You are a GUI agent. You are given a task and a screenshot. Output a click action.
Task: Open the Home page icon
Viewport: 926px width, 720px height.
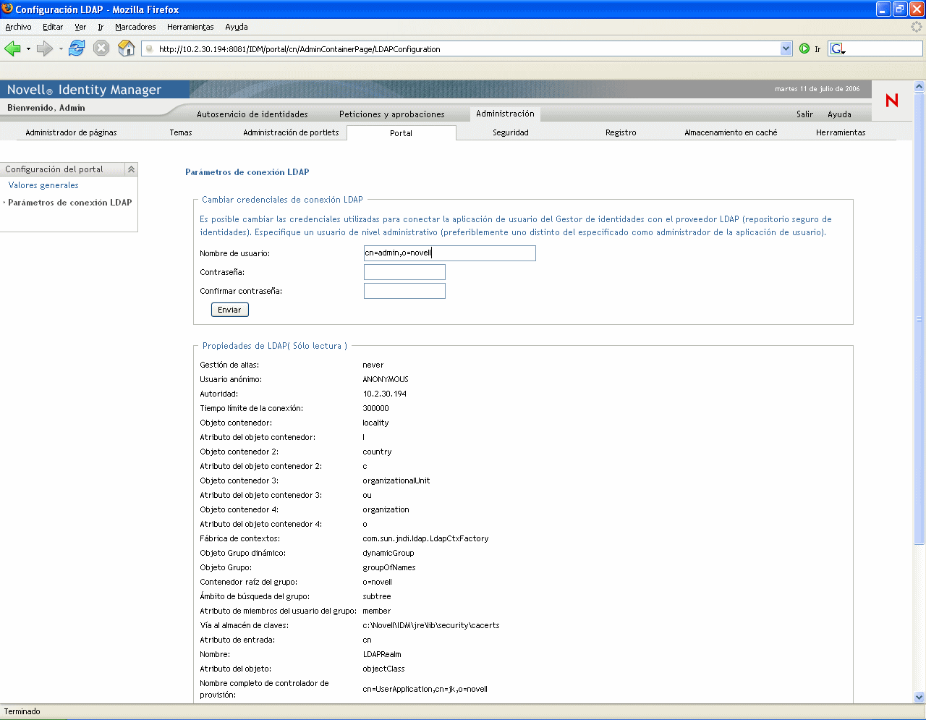(127, 48)
